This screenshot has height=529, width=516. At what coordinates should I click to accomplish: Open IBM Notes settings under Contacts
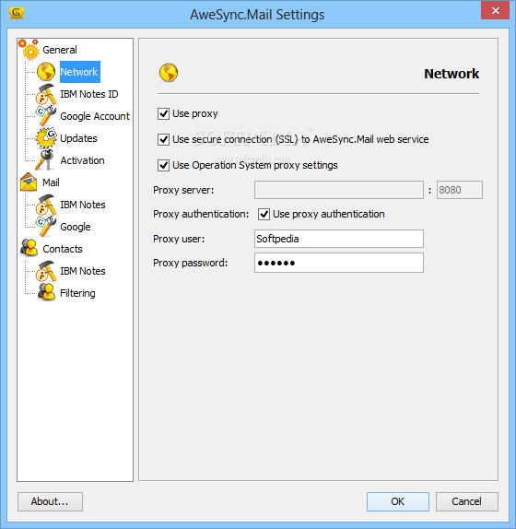click(83, 271)
